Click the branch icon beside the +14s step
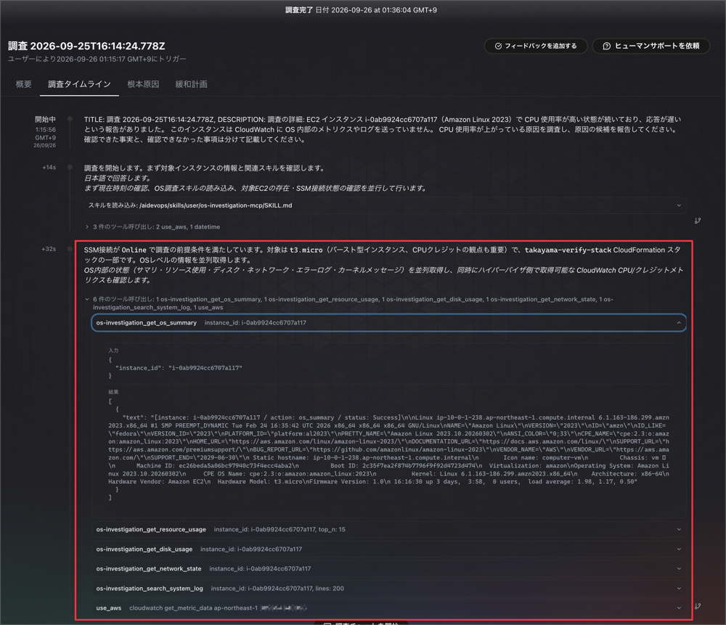The height and width of the screenshot is (625, 726). click(698, 221)
